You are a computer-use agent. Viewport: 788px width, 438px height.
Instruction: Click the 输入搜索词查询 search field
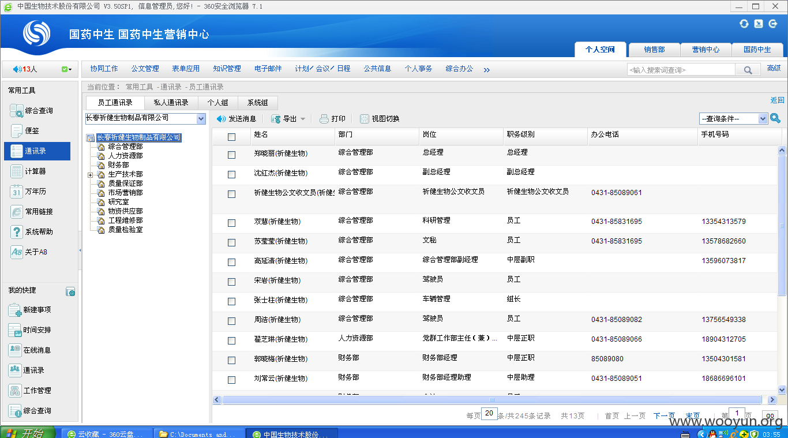(681, 70)
